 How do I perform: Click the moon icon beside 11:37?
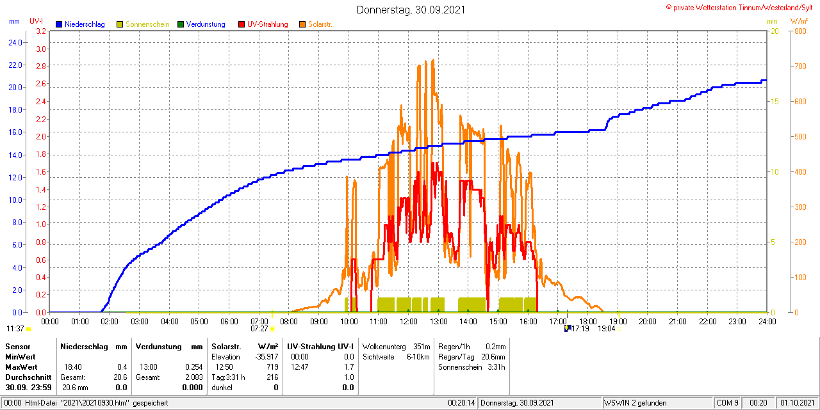point(29,329)
